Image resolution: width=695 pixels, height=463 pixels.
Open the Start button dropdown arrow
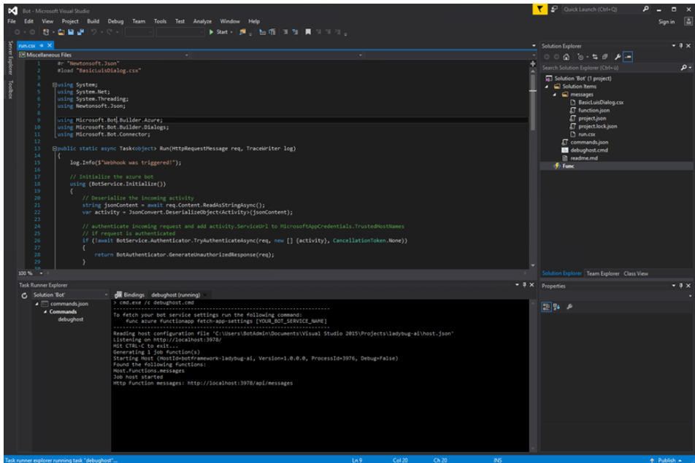(231, 32)
